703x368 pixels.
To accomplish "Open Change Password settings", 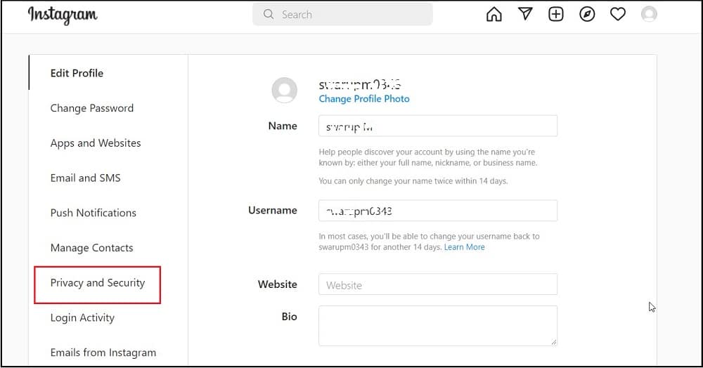I will (x=92, y=108).
